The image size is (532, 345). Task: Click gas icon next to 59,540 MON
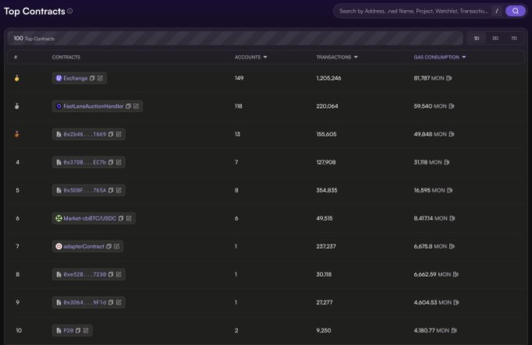(451, 106)
